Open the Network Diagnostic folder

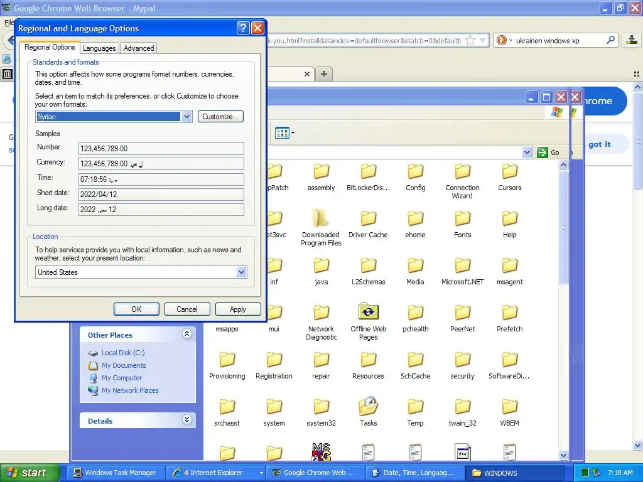(x=321, y=322)
